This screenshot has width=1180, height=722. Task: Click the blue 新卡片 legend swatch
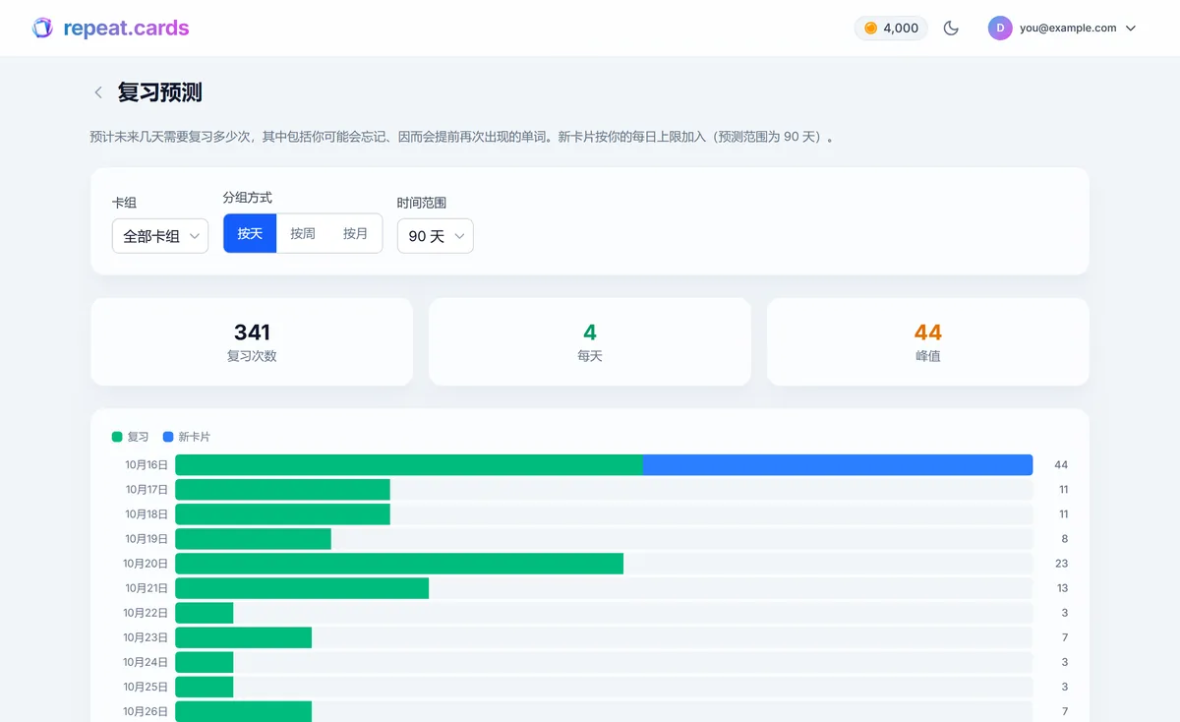coord(168,437)
